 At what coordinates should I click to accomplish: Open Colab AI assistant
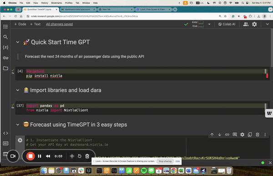pos(227,24)
